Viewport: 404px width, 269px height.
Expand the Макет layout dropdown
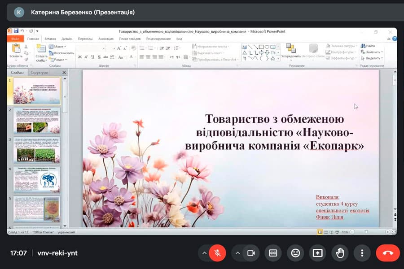click(x=61, y=47)
